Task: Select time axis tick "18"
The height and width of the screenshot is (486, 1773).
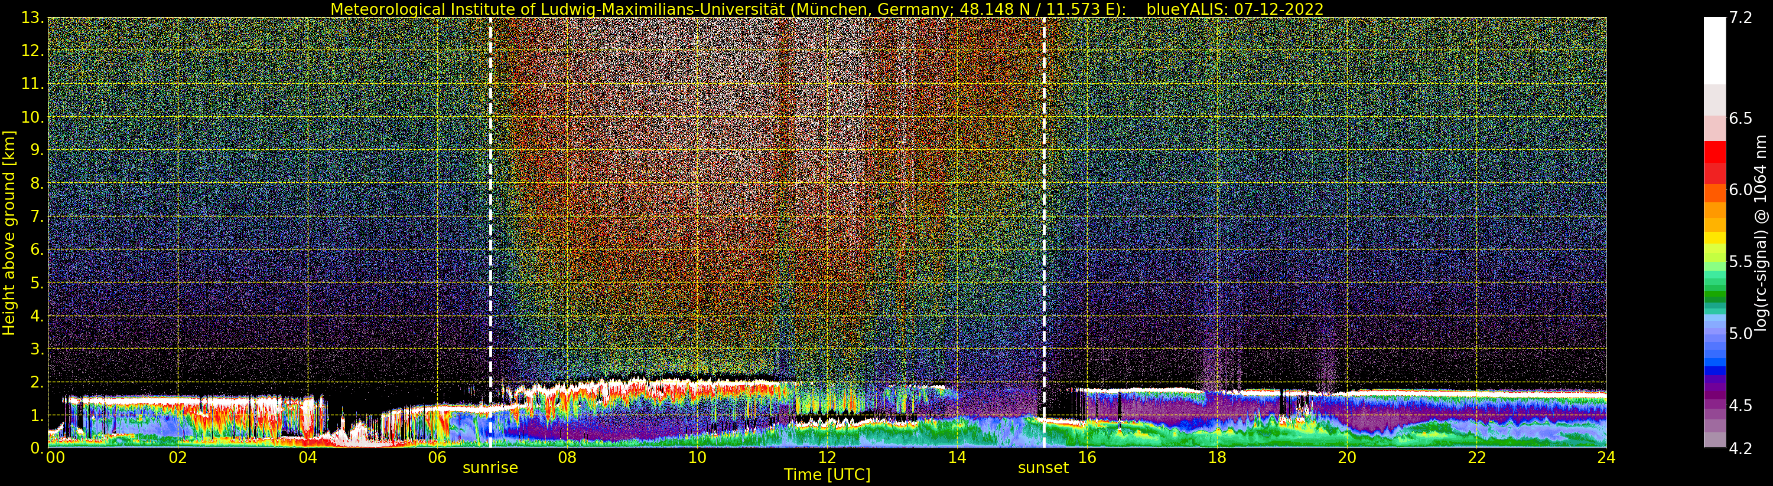Action: pyautogui.click(x=1217, y=458)
